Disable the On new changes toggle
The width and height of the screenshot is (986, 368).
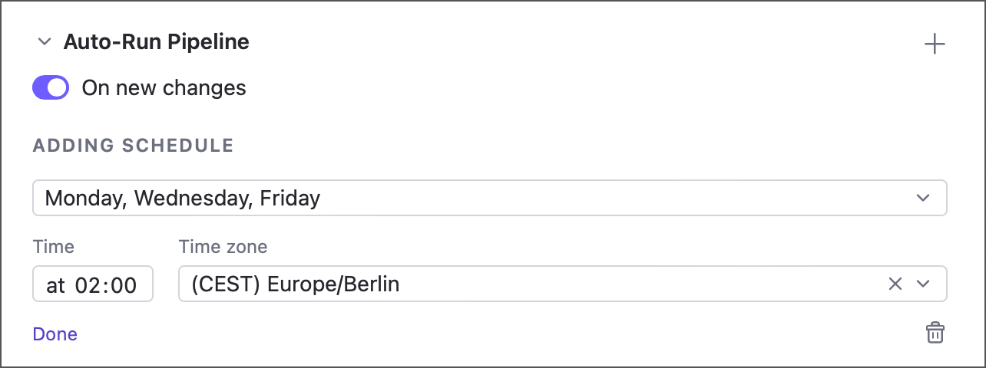tap(51, 88)
